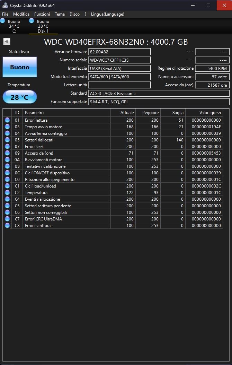Click the status orb for Settori non correggibili

[7, 212]
